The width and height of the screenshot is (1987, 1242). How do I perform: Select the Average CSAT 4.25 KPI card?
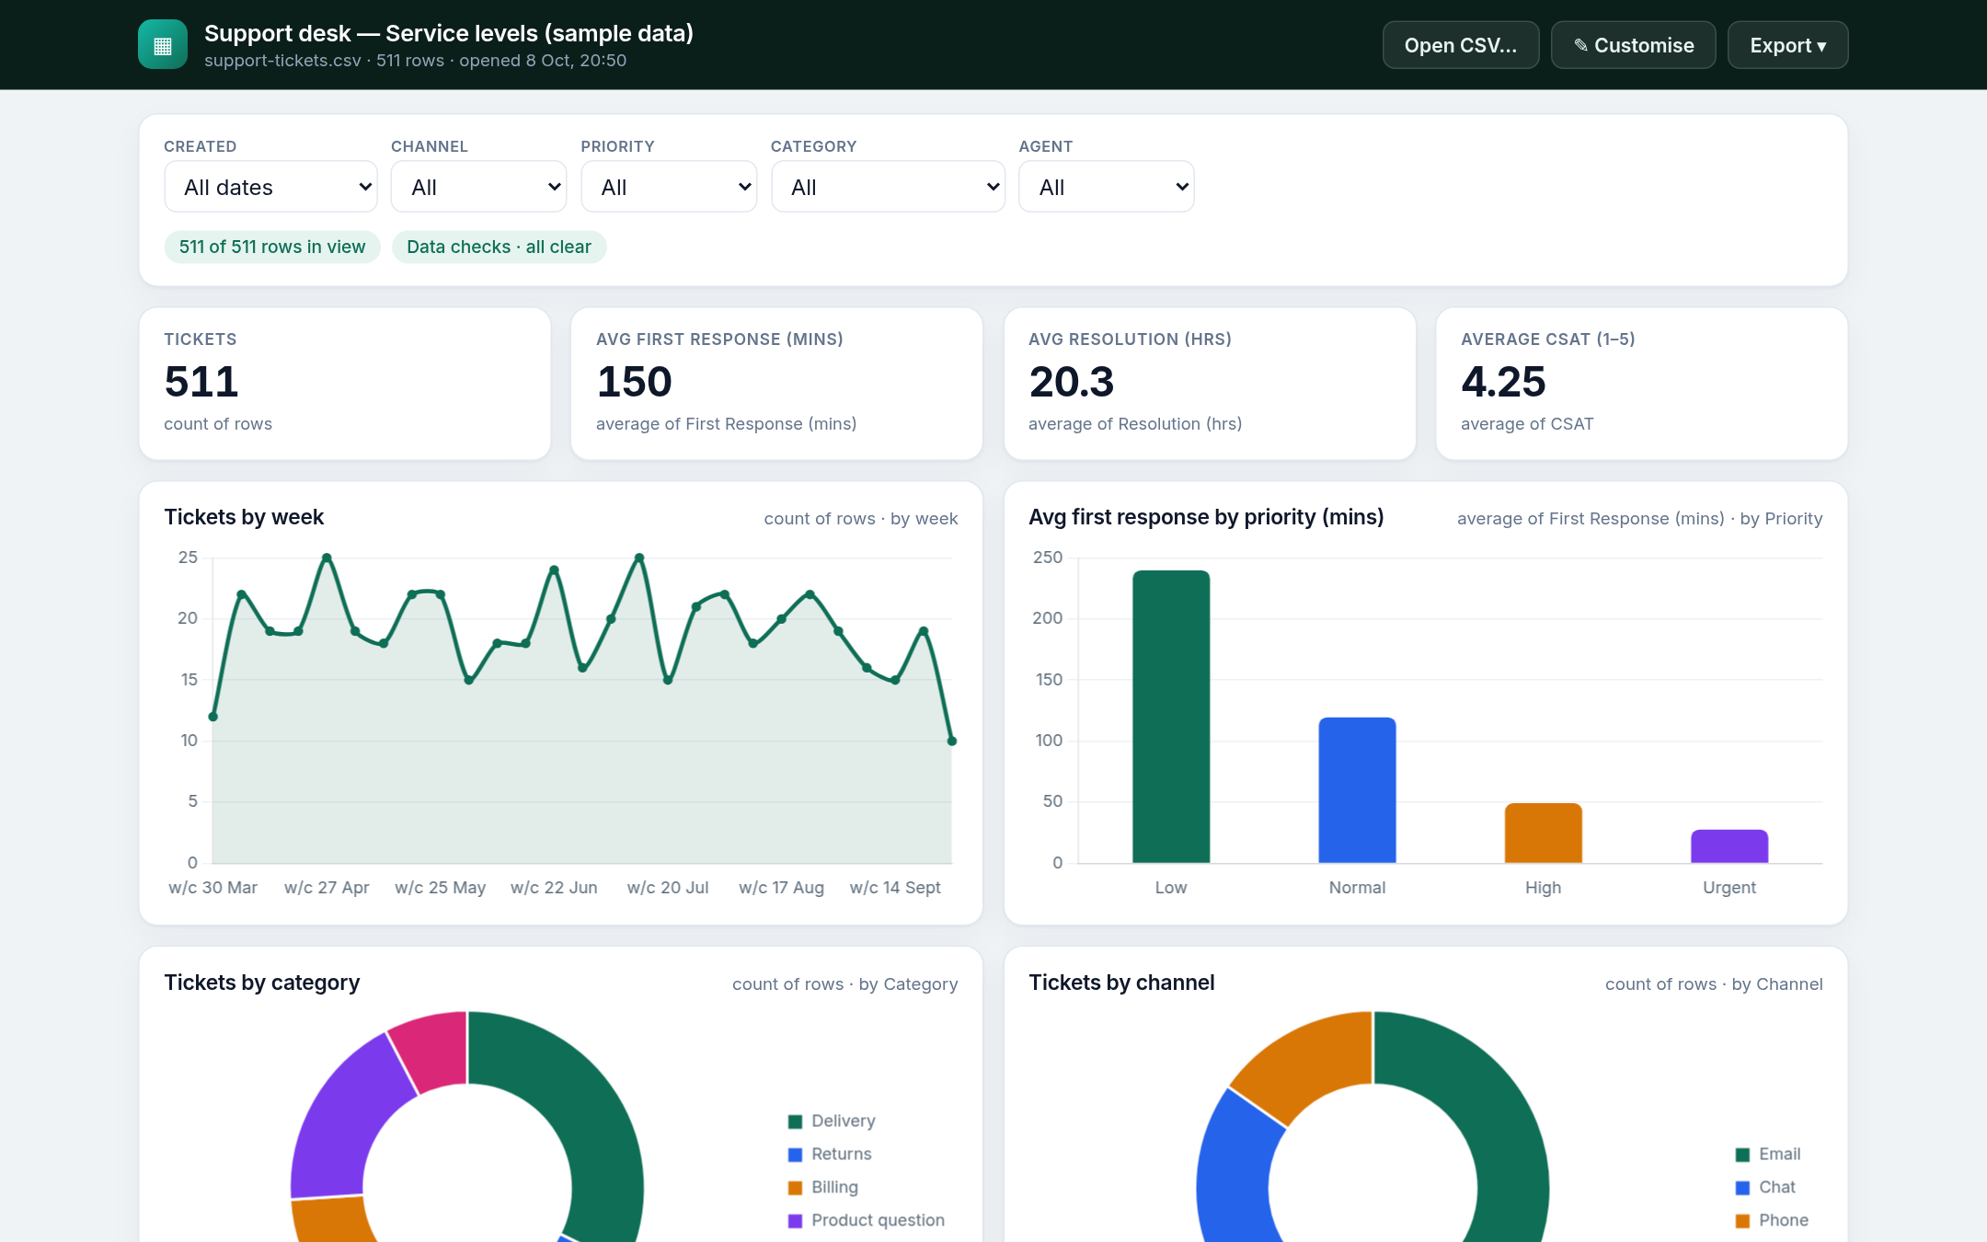coord(1641,384)
